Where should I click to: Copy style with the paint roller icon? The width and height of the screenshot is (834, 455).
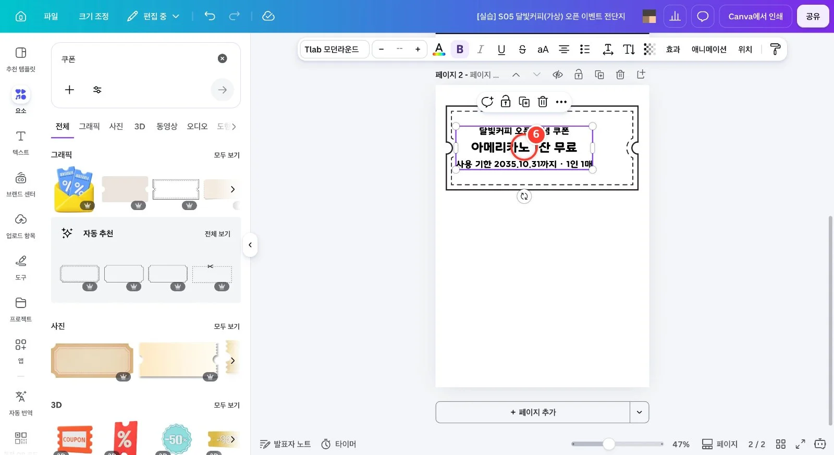(x=775, y=49)
